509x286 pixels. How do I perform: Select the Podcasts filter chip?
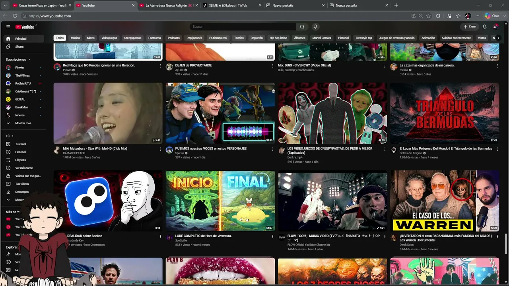click(174, 38)
